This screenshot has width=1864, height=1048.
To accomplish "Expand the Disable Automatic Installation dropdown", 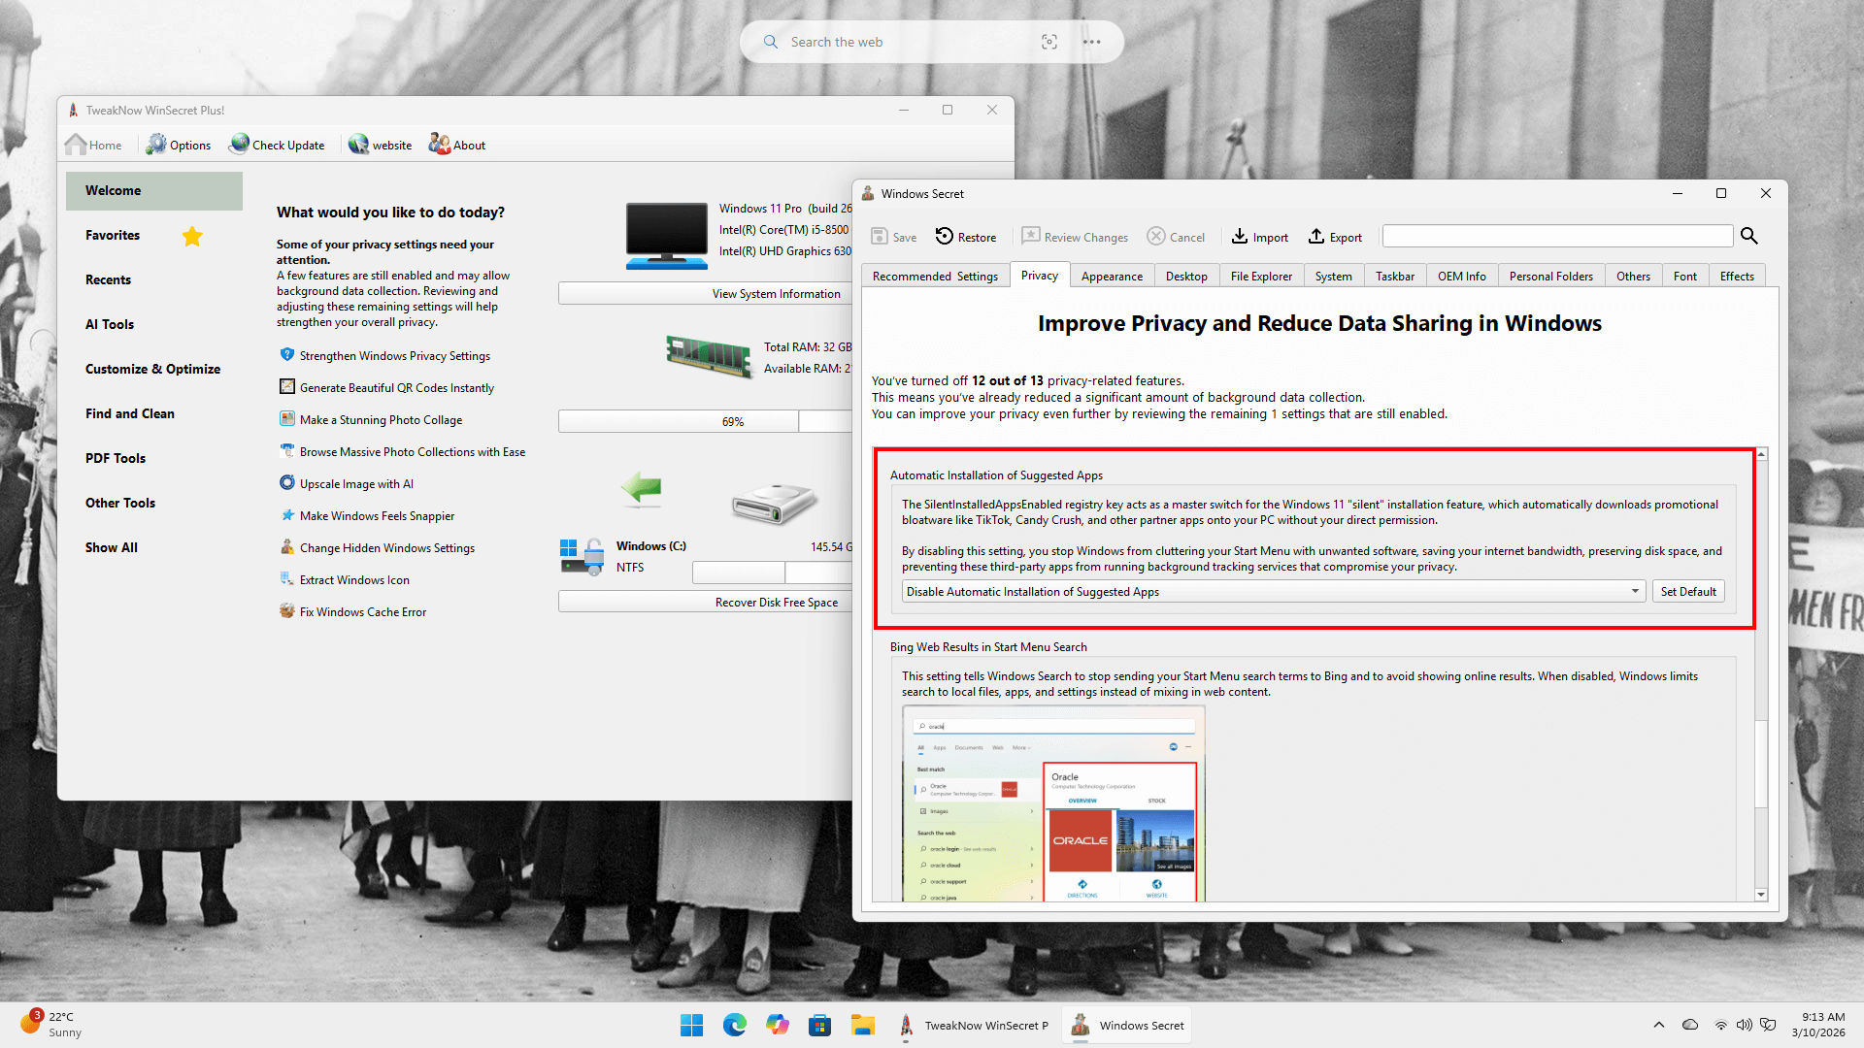I will (1635, 591).
